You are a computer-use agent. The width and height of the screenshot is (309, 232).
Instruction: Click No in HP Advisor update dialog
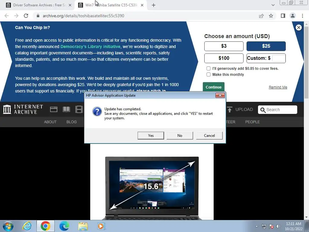pyautogui.click(x=180, y=136)
